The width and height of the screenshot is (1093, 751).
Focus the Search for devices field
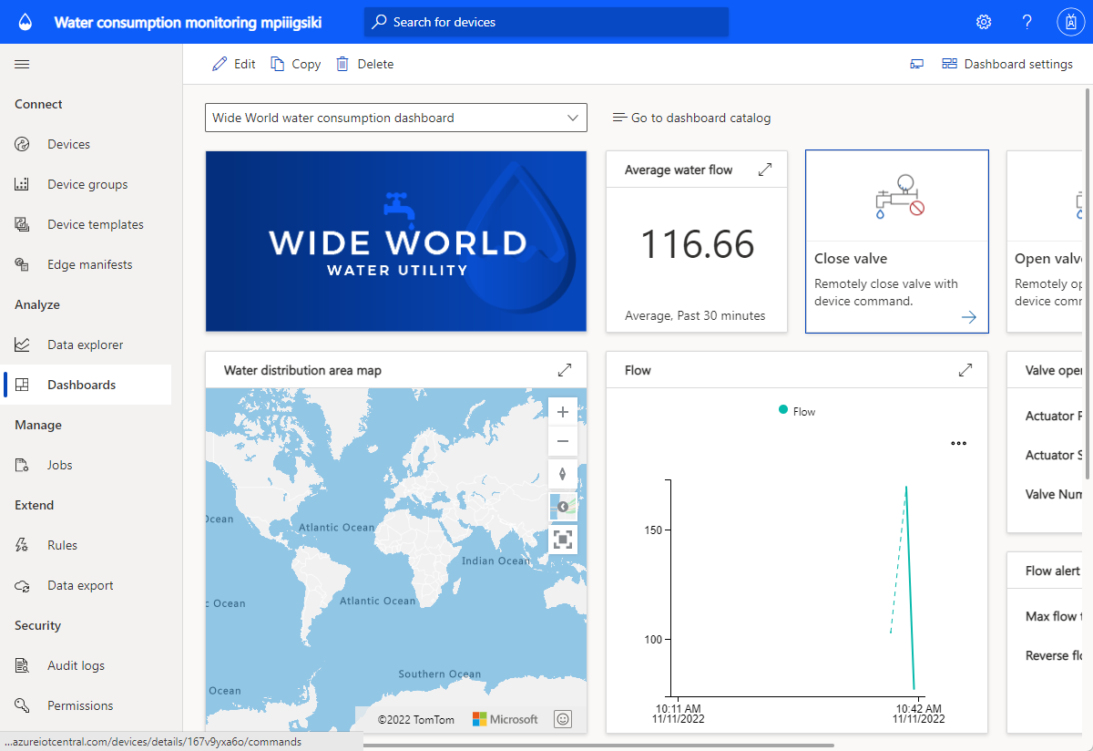pos(546,22)
